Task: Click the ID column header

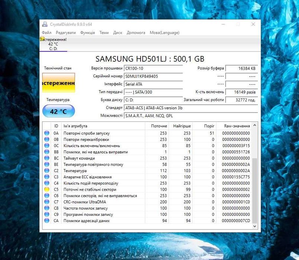Action: point(56,126)
